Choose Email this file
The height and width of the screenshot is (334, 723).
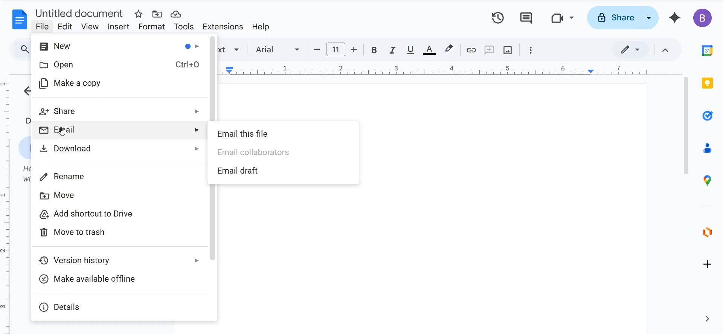pyautogui.click(x=283, y=134)
